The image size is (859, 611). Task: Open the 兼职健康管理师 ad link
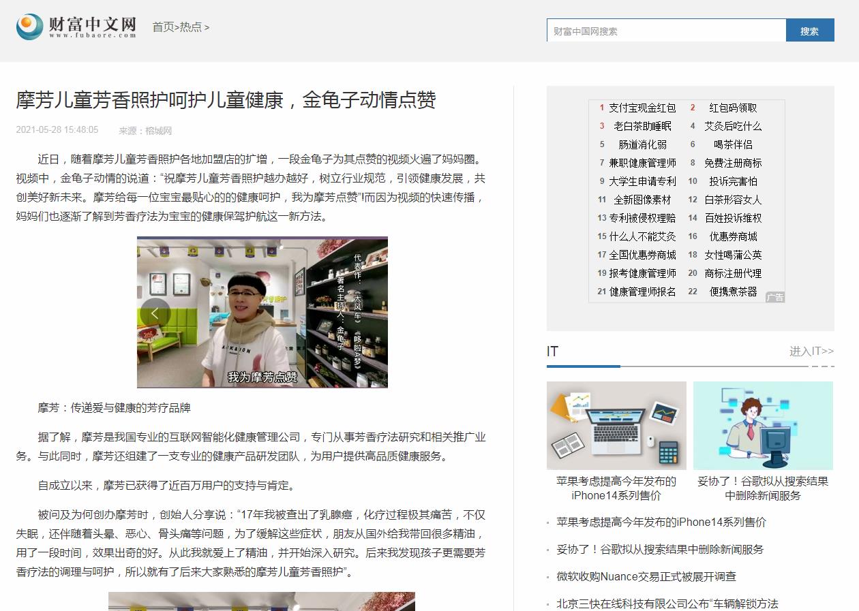642,163
